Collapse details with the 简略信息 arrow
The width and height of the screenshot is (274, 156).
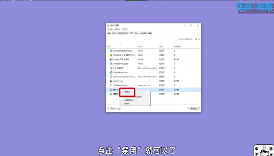(x=108, y=108)
